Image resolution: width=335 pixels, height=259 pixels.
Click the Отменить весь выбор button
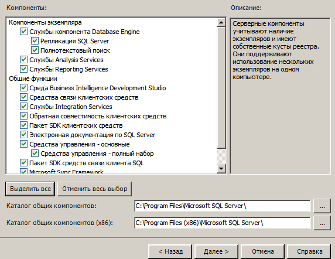click(x=94, y=189)
